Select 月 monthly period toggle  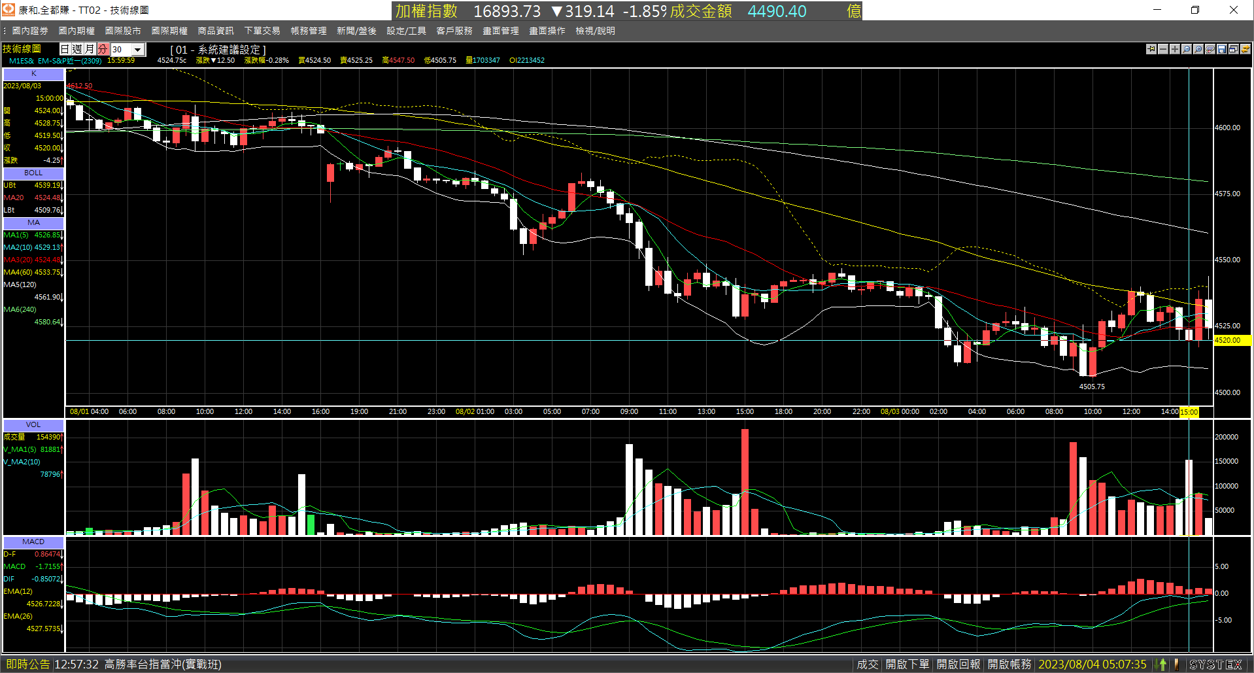[x=90, y=49]
